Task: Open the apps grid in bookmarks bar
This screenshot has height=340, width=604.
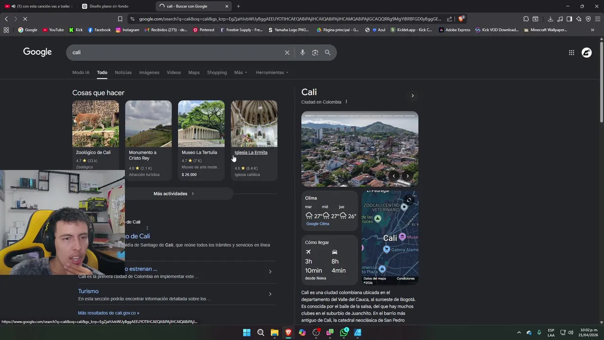Action: pos(6,30)
